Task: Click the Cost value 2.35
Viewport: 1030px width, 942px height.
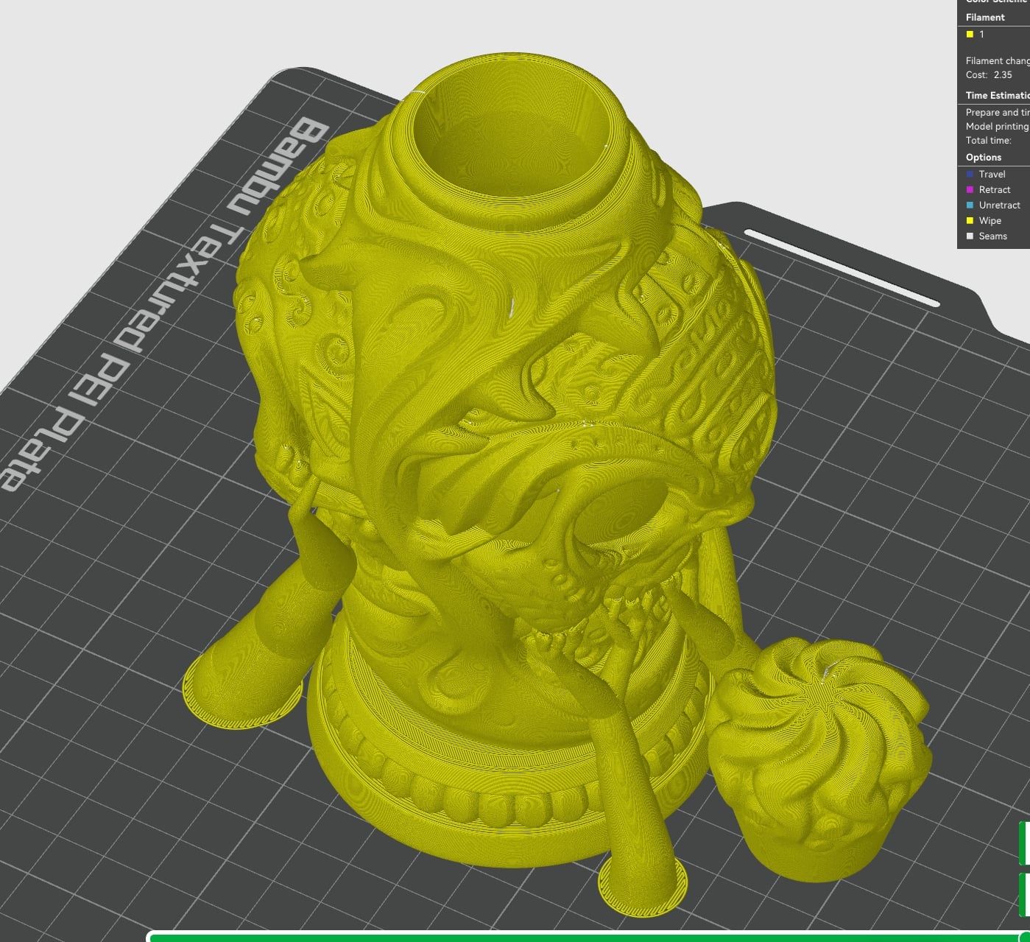Action: [1003, 75]
